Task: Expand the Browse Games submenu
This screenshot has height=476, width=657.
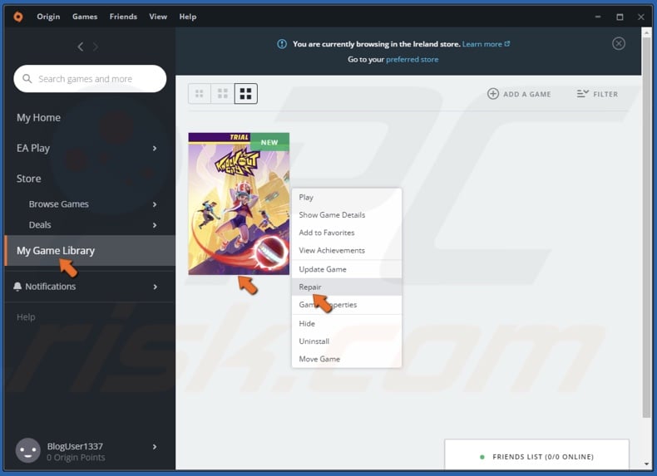Action: 155,204
